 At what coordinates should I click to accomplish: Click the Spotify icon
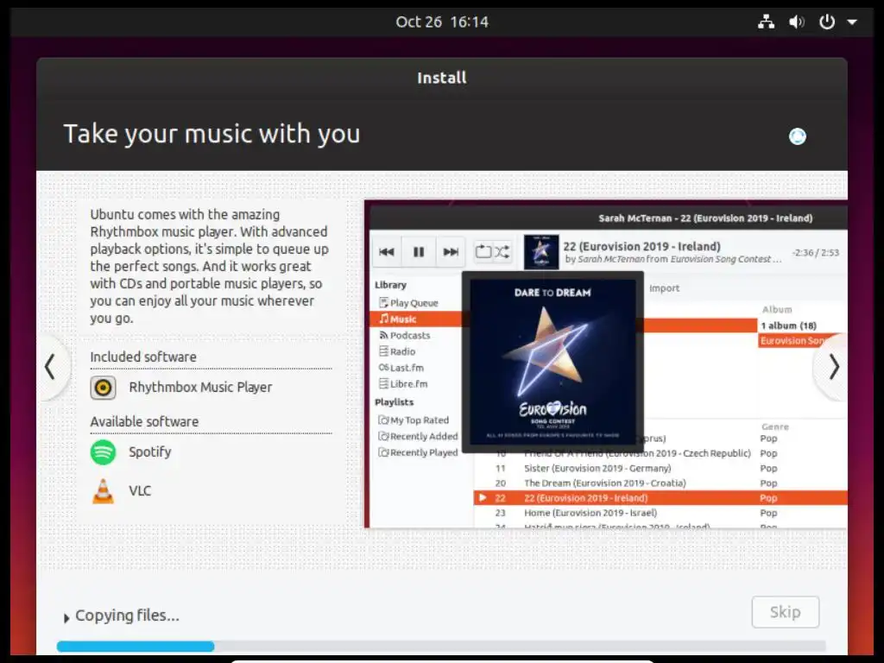[104, 452]
